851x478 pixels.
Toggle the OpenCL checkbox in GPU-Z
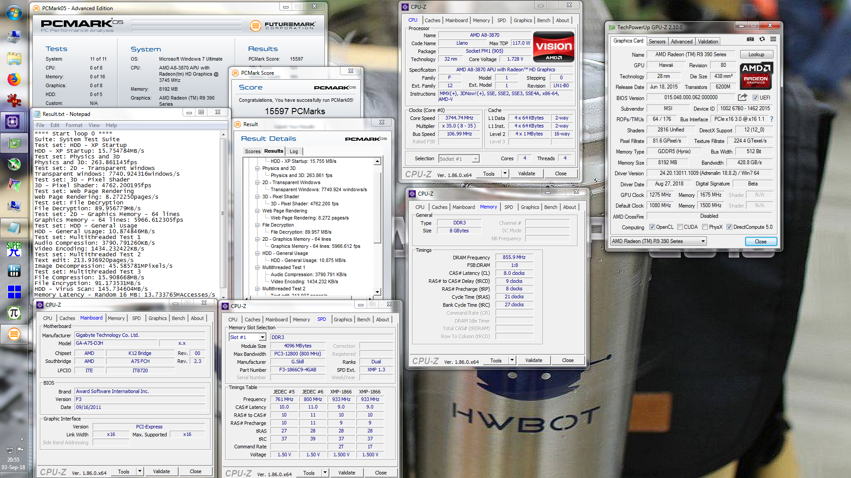[652, 227]
